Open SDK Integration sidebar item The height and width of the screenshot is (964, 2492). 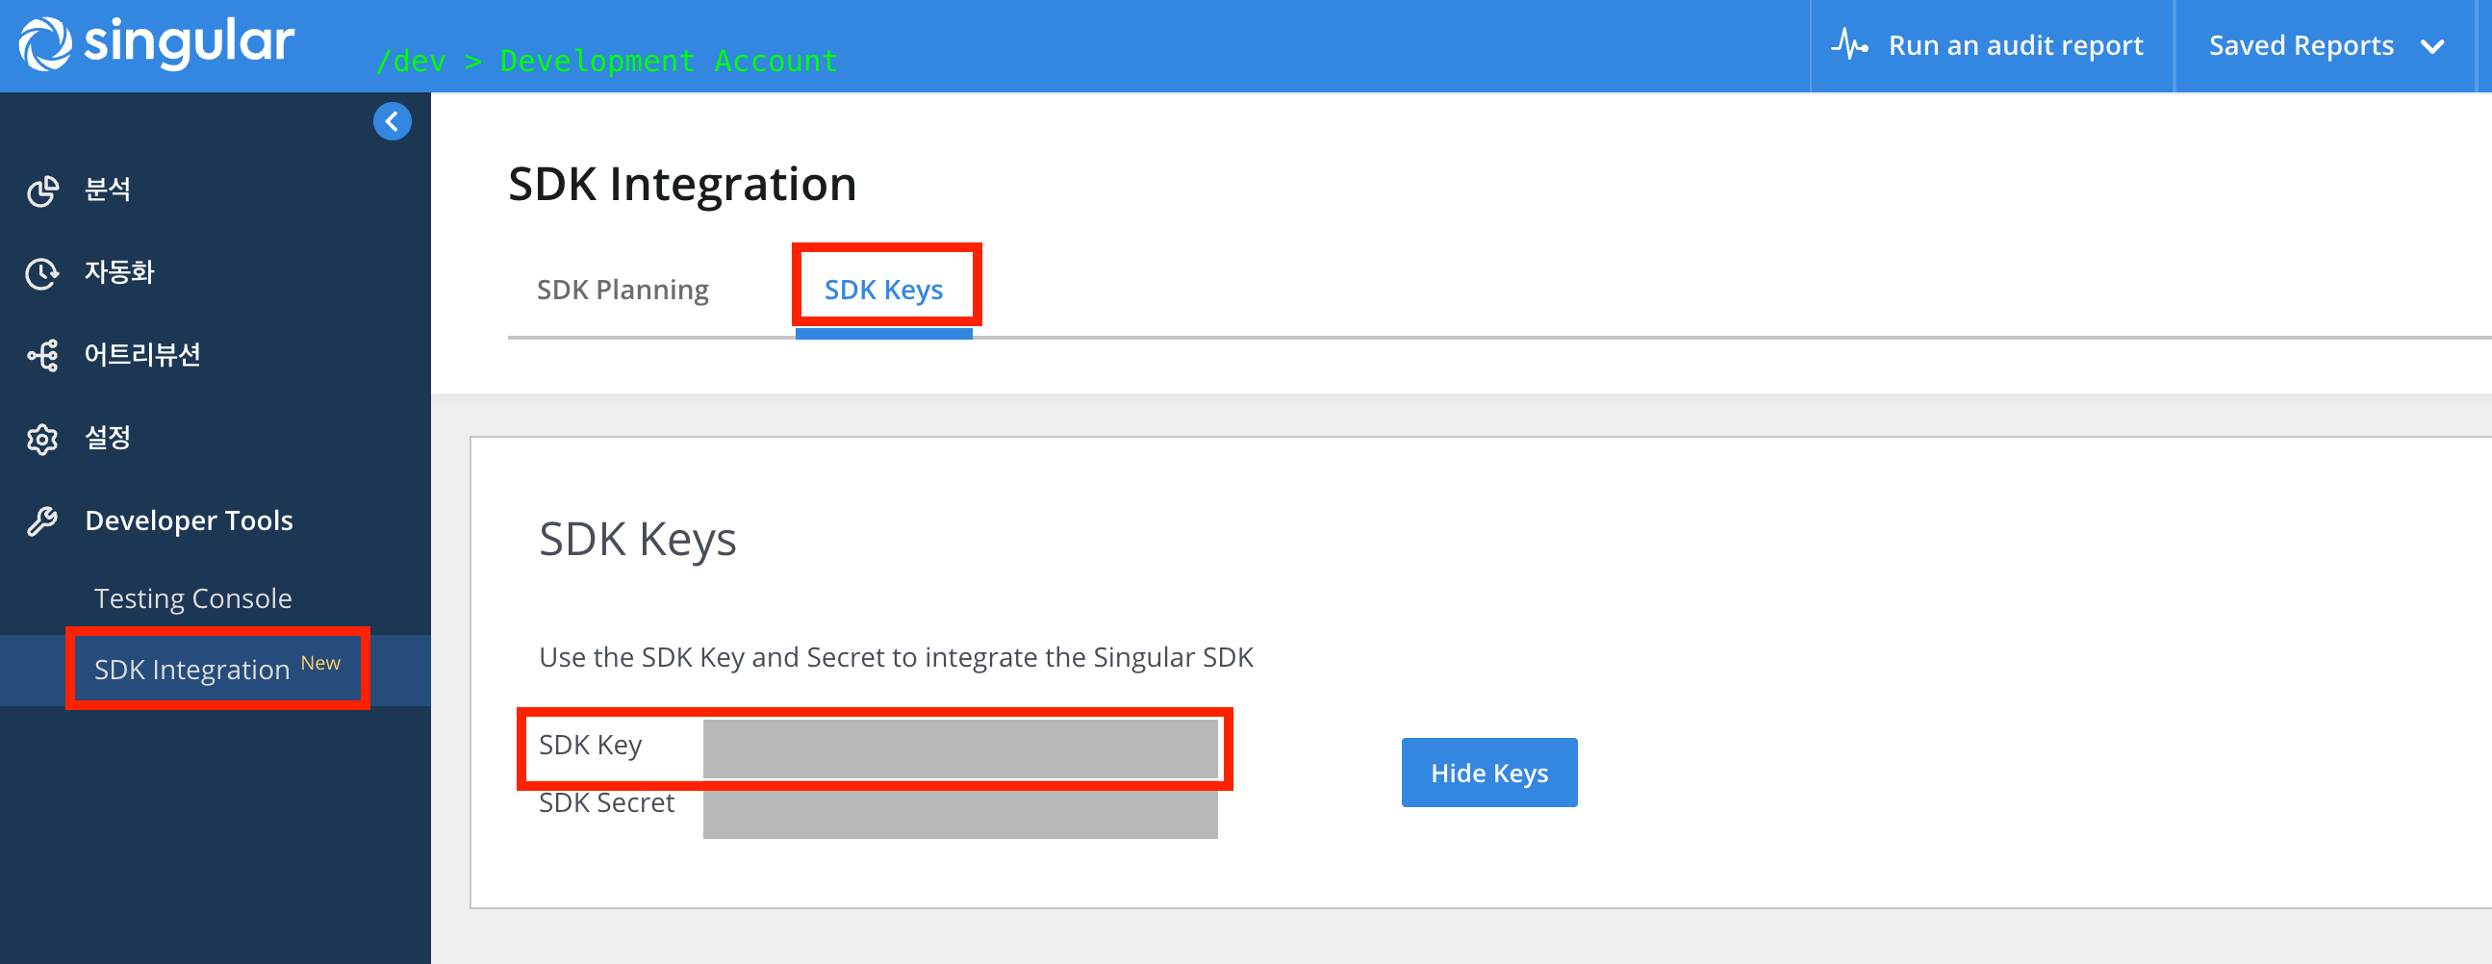[x=191, y=669]
